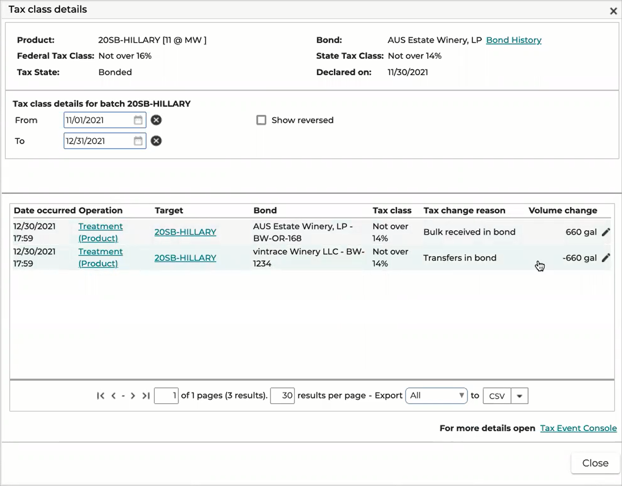Click the Bulk received in bond cell
The width and height of the screenshot is (622, 486).
click(x=469, y=232)
